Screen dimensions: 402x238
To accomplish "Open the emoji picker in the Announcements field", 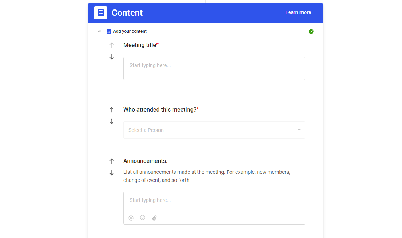I will pyautogui.click(x=142, y=218).
